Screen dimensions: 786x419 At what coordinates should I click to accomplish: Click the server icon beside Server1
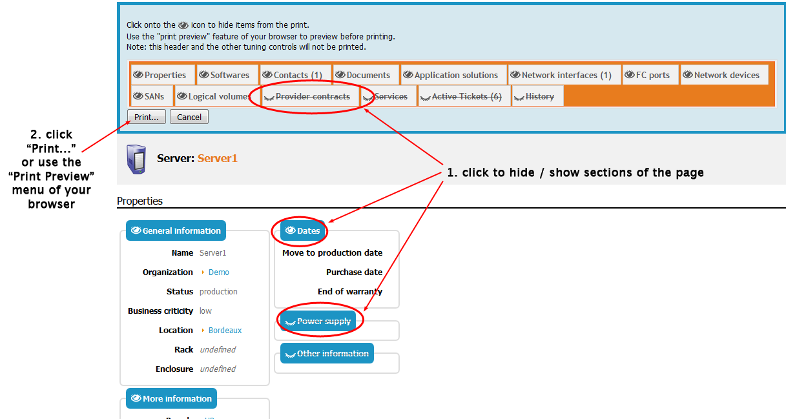tap(136, 158)
